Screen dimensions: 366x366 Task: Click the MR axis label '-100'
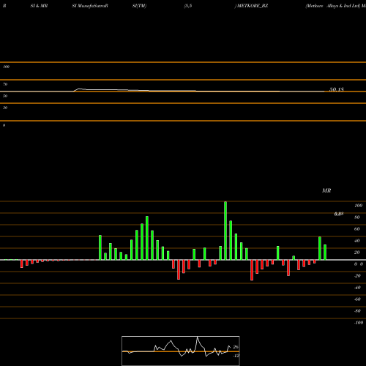pos(359,323)
